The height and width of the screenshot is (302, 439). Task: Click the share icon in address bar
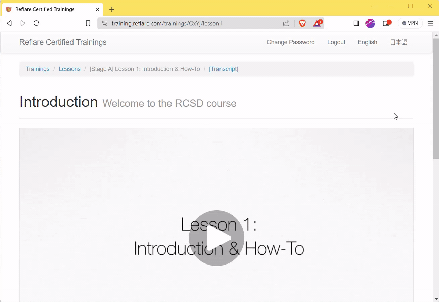click(286, 23)
